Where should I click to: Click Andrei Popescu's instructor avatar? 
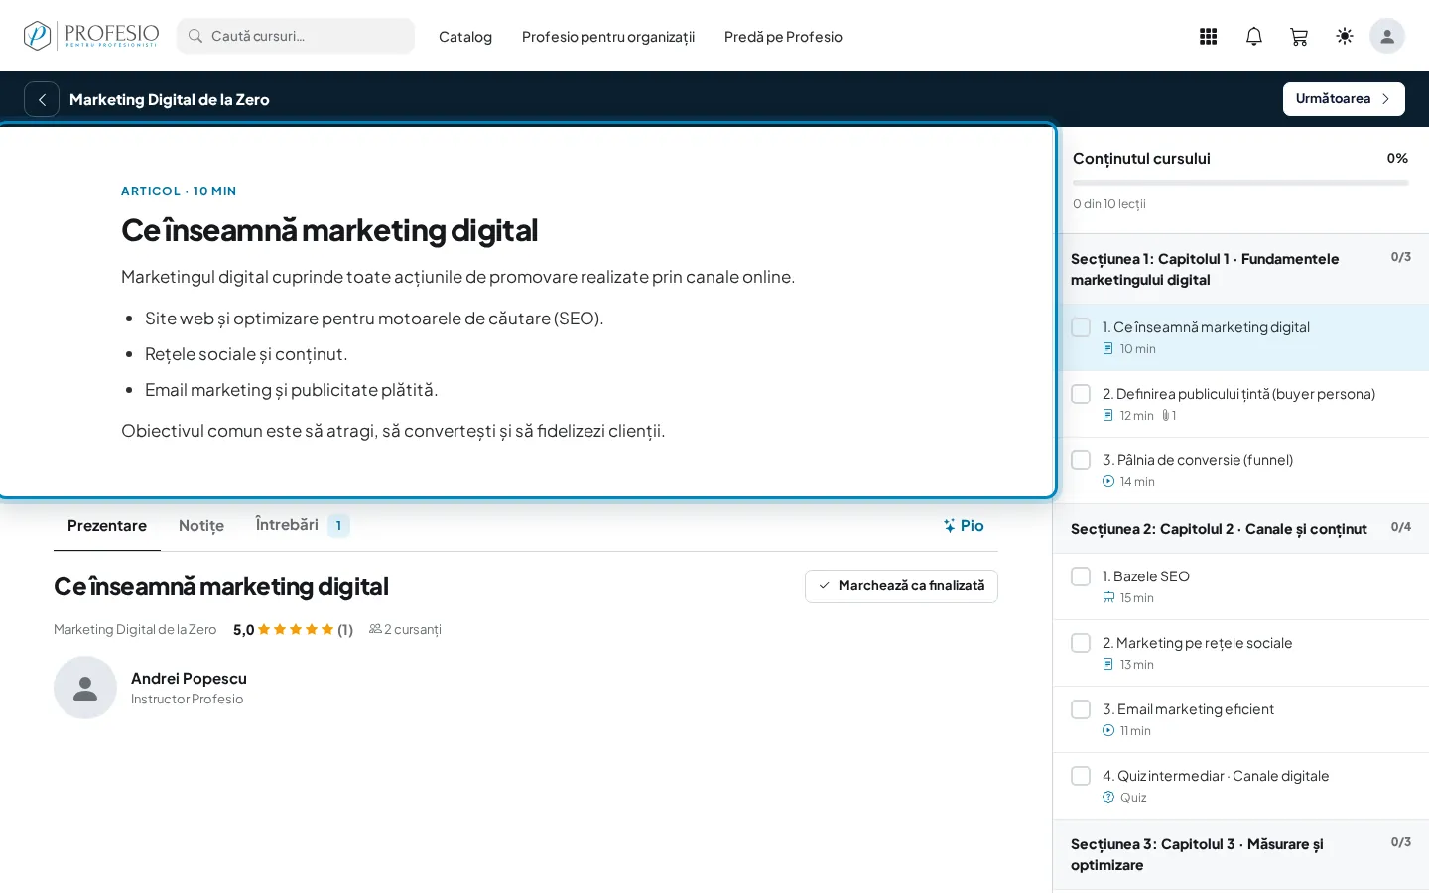85,688
